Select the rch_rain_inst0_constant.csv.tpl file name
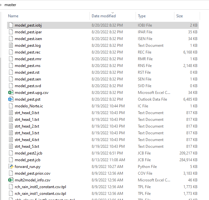 click(x=40, y=187)
